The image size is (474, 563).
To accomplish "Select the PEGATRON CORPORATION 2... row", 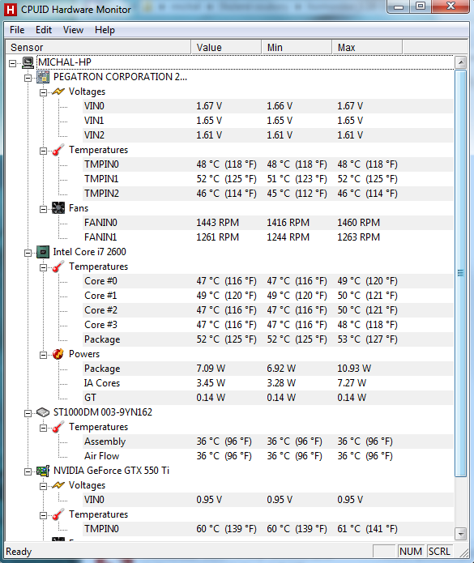I will coord(120,77).
